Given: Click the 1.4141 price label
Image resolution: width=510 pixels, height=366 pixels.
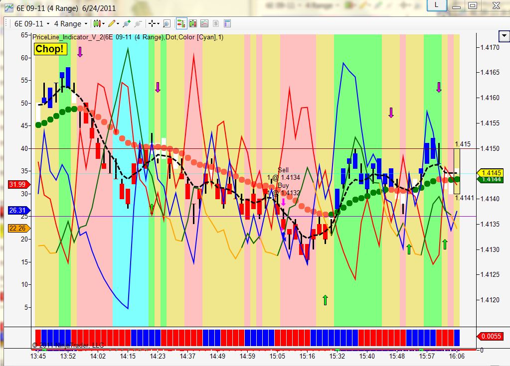Looking at the screenshot, I should pyautogui.click(x=464, y=198).
